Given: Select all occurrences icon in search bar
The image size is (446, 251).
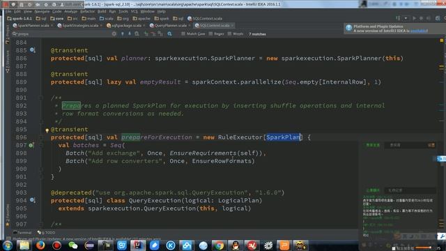Looking at the screenshot, I should [x=160, y=34].
